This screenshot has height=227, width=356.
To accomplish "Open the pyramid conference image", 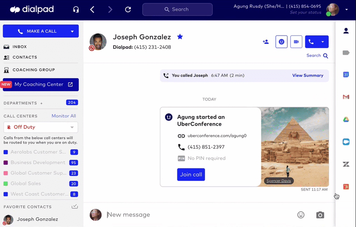I will tap(295, 147).
